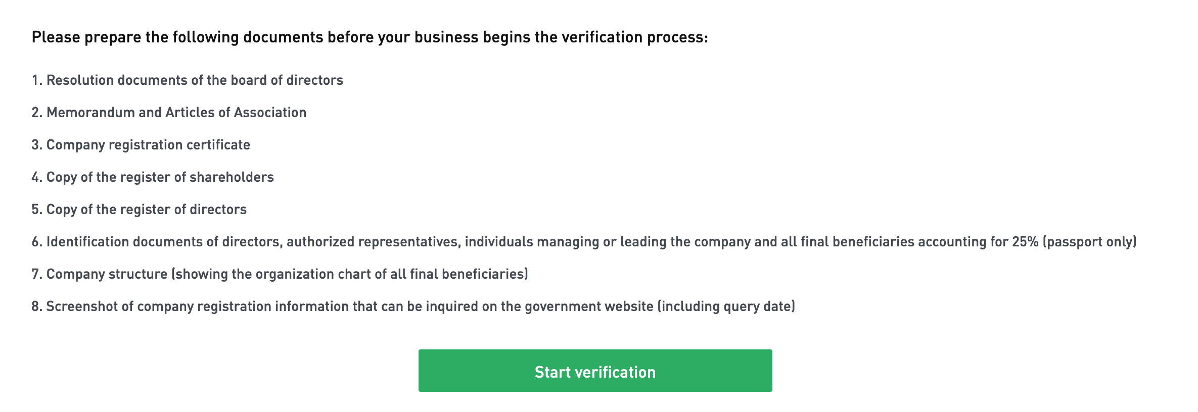The width and height of the screenshot is (1198, 412).
Task: Click the '(including query date)' note
Action: coord(726,306)
